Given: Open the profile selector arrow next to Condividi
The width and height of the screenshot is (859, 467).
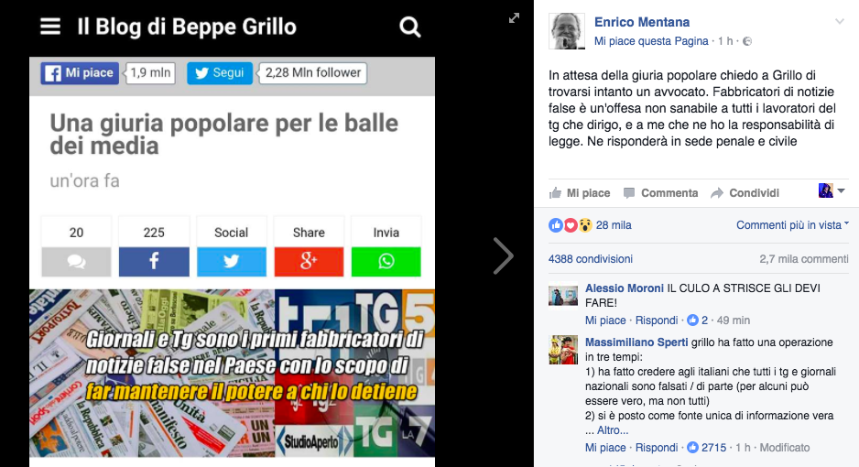Looking at the screenshot, I should click(842, 191).
